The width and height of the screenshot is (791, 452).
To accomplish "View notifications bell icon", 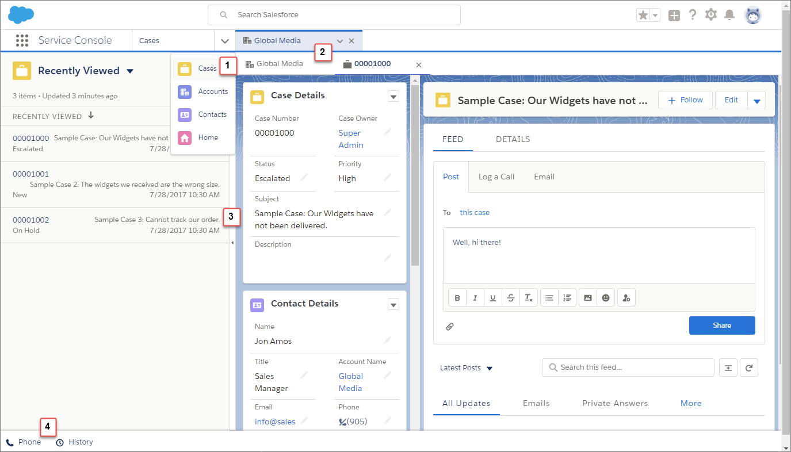I will coord(729,15).
